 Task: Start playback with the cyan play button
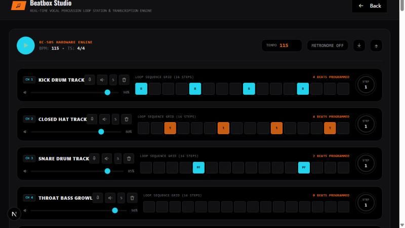pyautogui.click(x=26, y=45)
